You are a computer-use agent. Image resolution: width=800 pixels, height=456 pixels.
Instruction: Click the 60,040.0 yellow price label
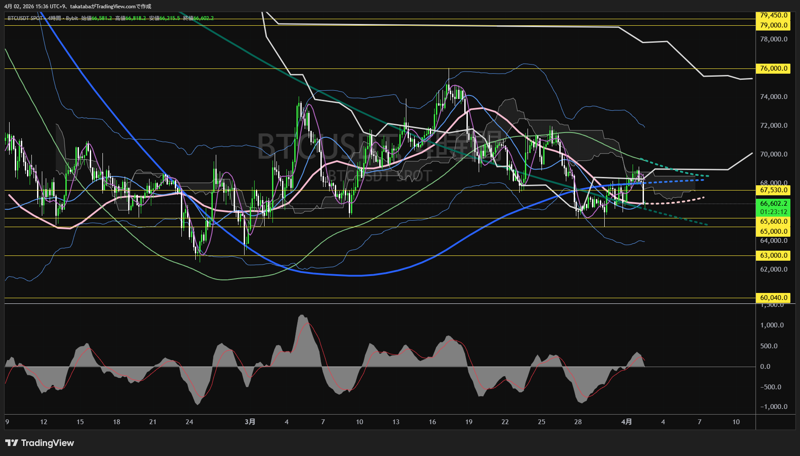click(x=773, y=298)
